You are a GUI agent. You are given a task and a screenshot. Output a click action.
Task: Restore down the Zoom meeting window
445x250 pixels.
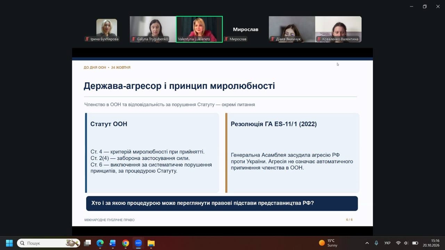(424, 6)
